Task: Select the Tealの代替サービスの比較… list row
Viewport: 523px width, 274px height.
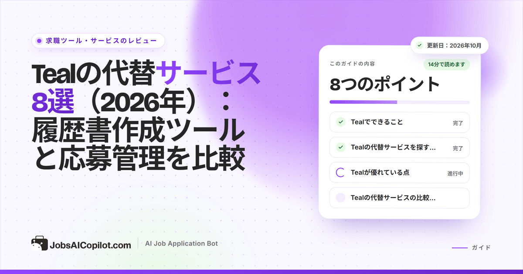Action: click(399, 198)
